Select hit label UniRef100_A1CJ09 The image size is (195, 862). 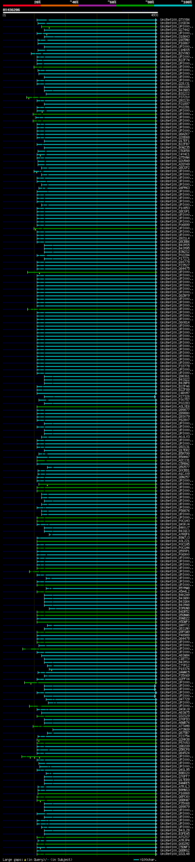click(x=175, y=474)
